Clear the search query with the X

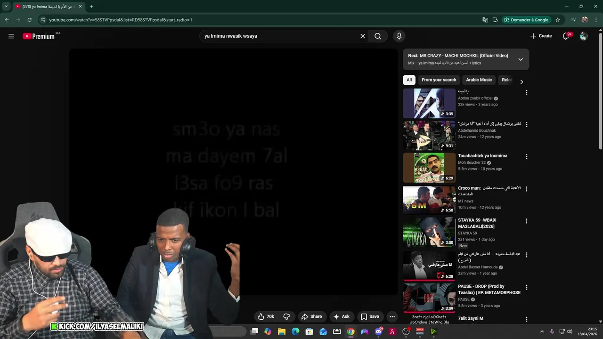tap(363, 36)
